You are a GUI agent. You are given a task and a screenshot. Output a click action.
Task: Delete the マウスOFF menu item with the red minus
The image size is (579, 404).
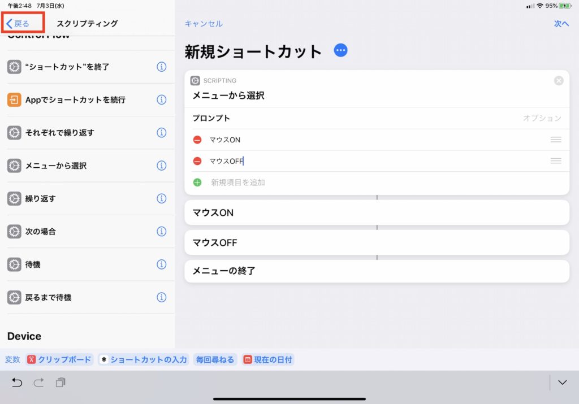pos(197,161)
